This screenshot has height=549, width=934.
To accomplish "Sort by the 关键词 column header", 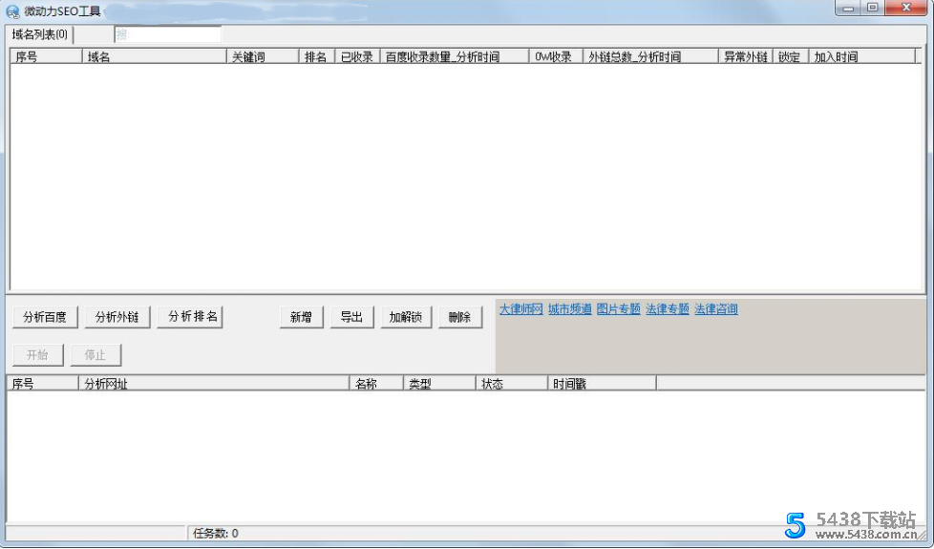I will tap(263, 56).
